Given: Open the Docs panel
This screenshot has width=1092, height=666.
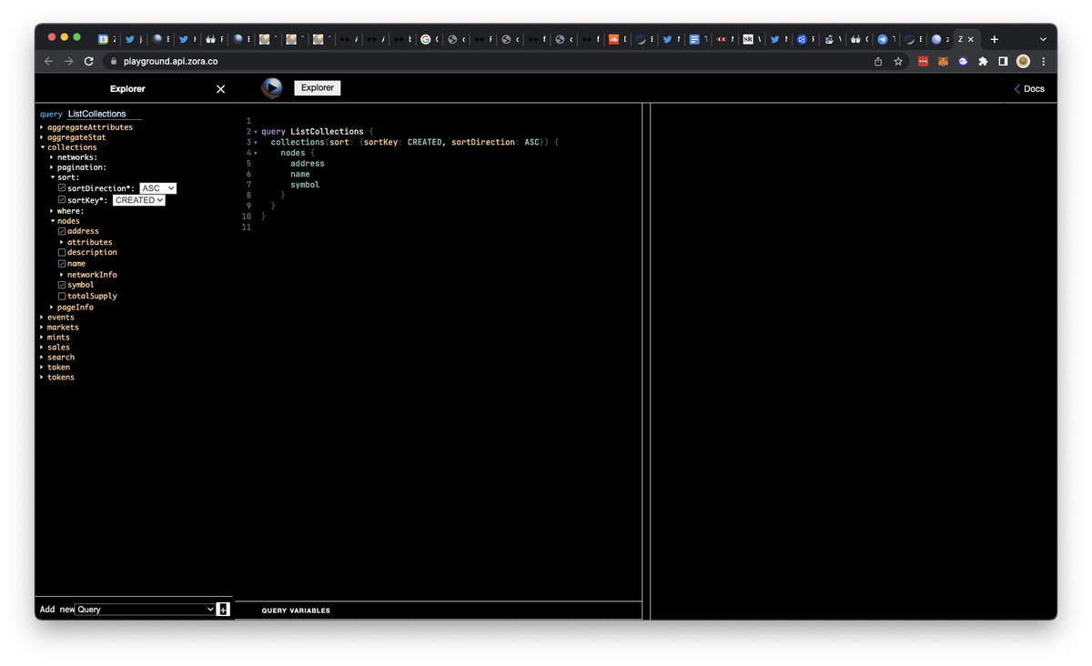Looking at the screenshot, I should pos(1029,88).
